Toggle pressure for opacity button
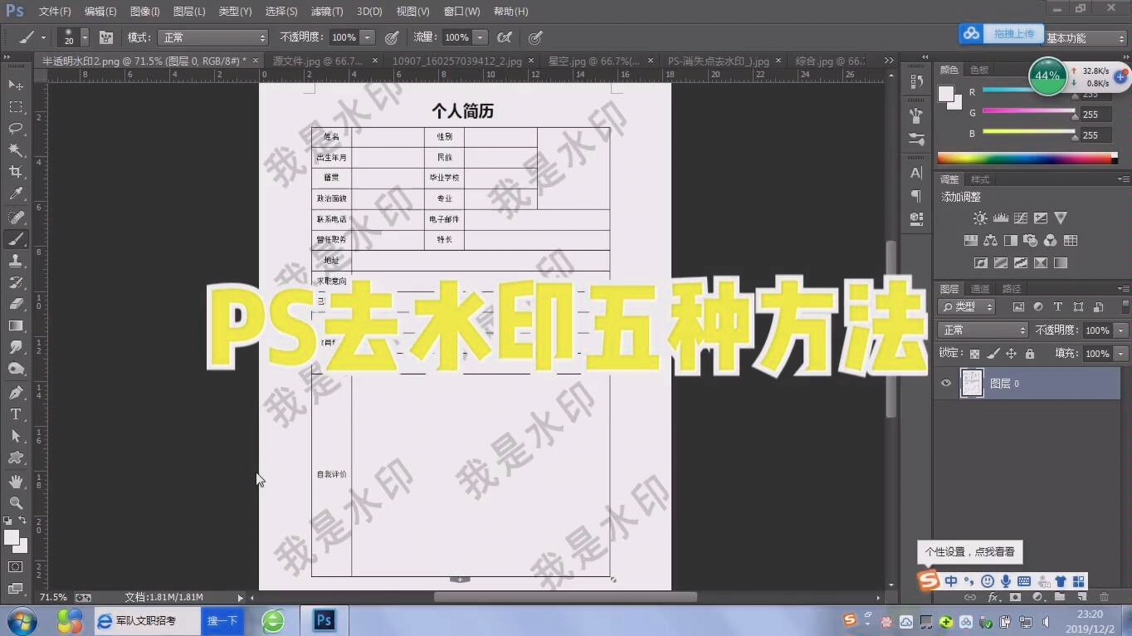The image size is (1132, 636). click(392, 37)
